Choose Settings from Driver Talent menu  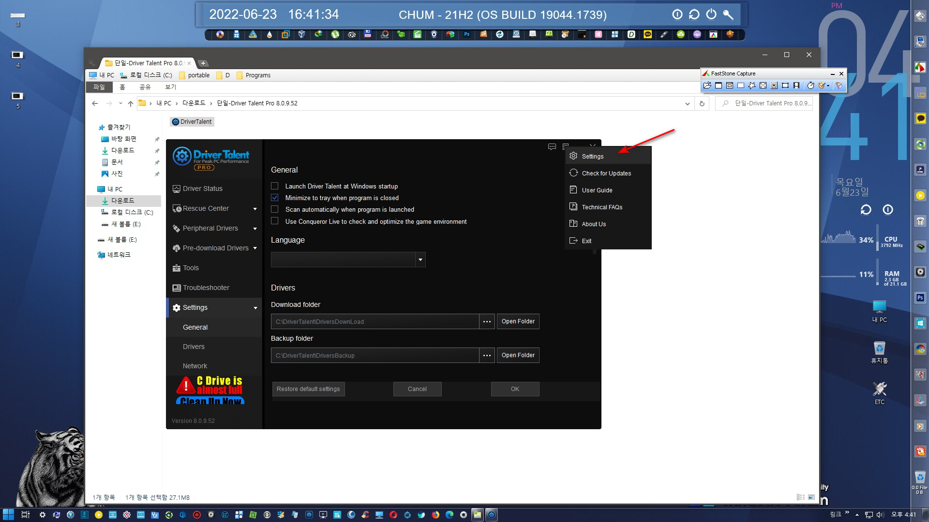tap(608, 156)
